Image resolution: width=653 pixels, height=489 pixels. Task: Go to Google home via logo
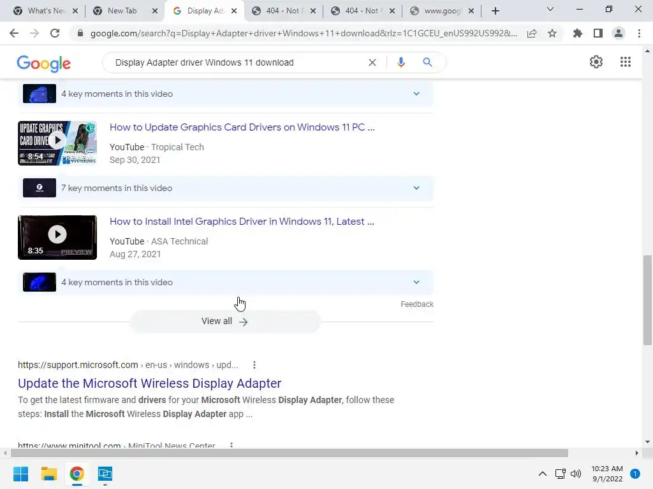44,64
